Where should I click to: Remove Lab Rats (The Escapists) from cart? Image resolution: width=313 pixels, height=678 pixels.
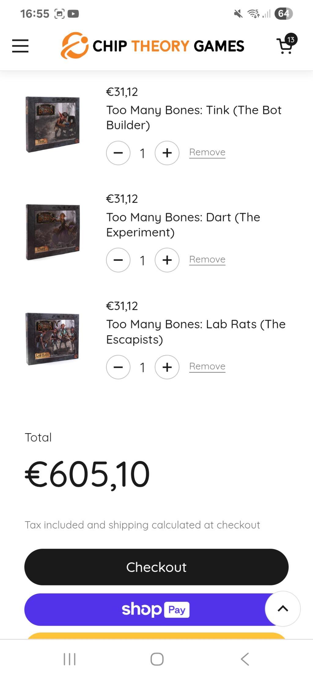207,367
